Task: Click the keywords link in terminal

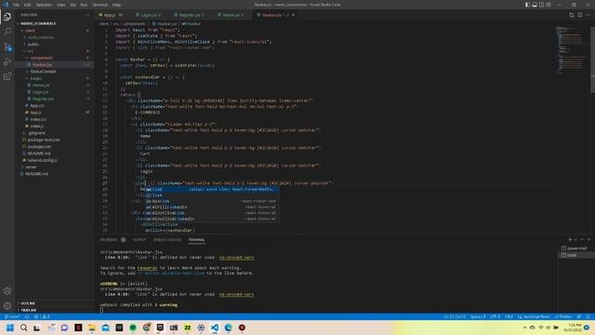Action: (x=147, y=268)
